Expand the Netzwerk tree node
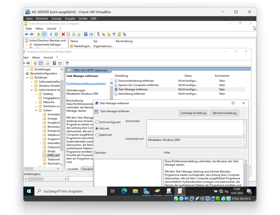 [36, 102]
